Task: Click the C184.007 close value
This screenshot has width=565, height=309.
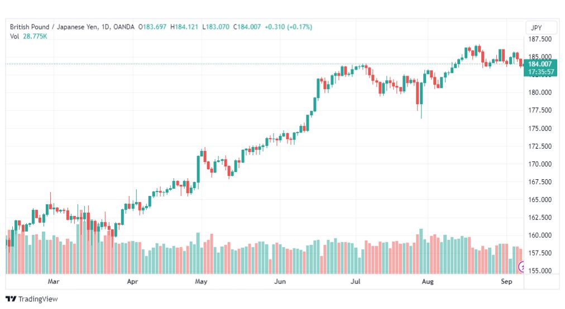Action: pos(247,27)
